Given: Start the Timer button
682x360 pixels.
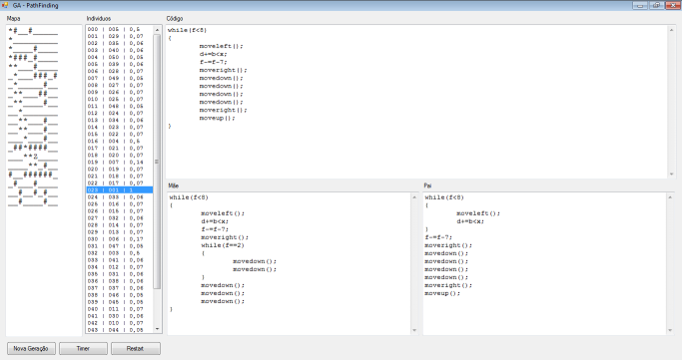Looking at the screenshot, I should tap(83, 348).
